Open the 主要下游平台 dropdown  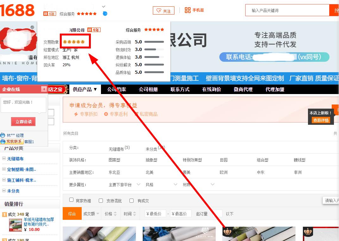pos(124,185)
